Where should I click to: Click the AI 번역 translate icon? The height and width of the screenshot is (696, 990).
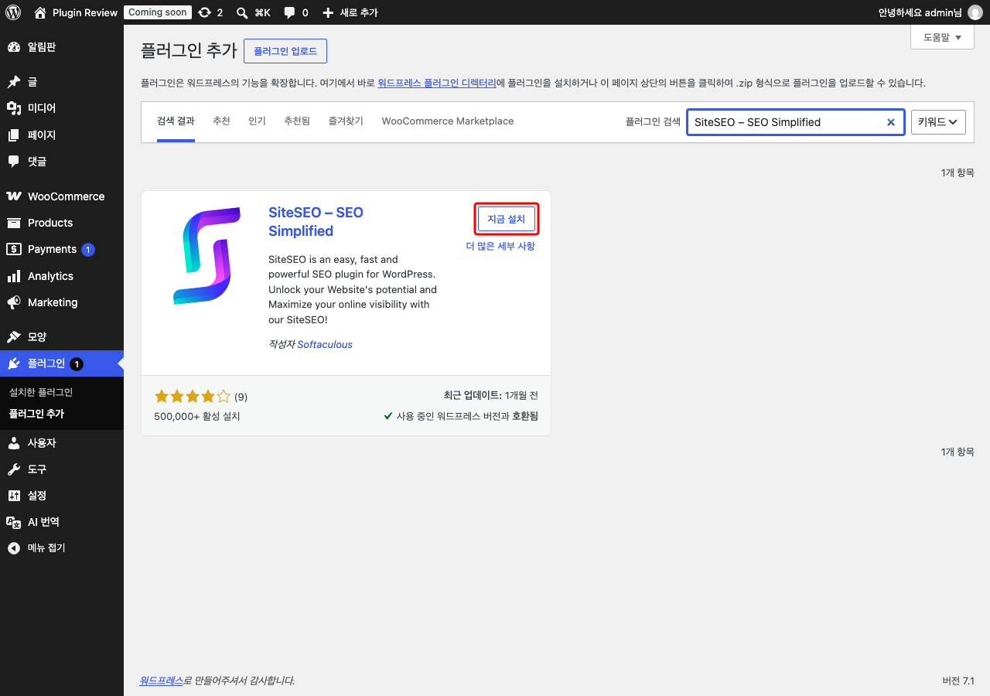(14, 522)
